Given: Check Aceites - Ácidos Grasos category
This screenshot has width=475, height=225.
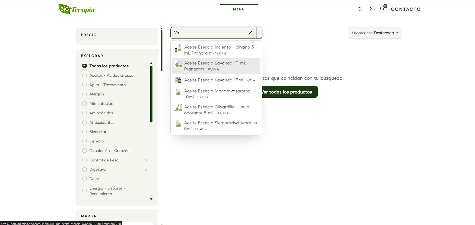Looking at the screenshot, I should coord(84,75).
